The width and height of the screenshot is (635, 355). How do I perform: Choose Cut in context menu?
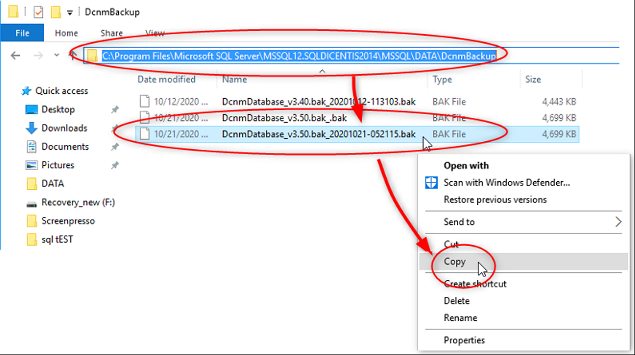pyautogui.click(x=451, y=244)
